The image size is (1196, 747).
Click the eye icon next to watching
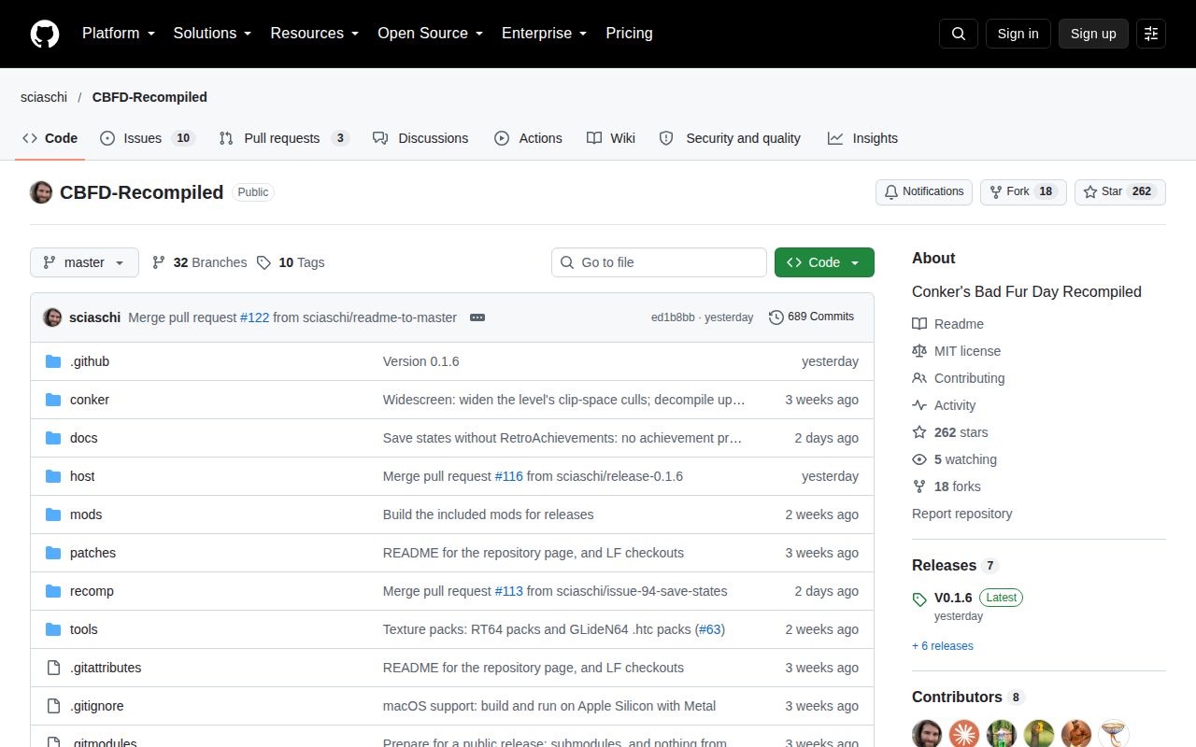point(919,459)
